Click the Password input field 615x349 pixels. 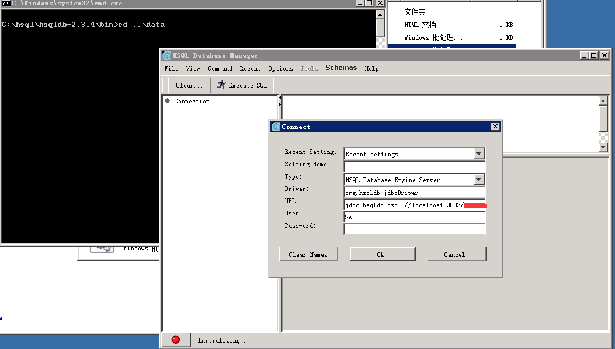click(x=414, y=229)
